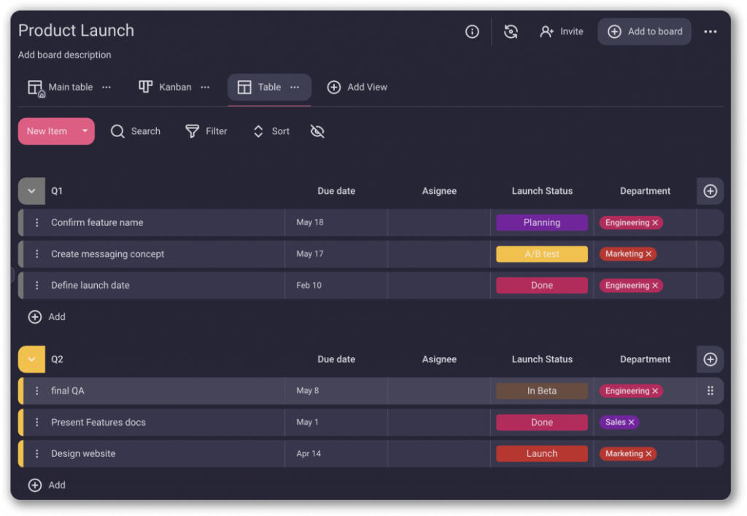
Task: Open the Filter funnel tool
Action: coord(192,131)
